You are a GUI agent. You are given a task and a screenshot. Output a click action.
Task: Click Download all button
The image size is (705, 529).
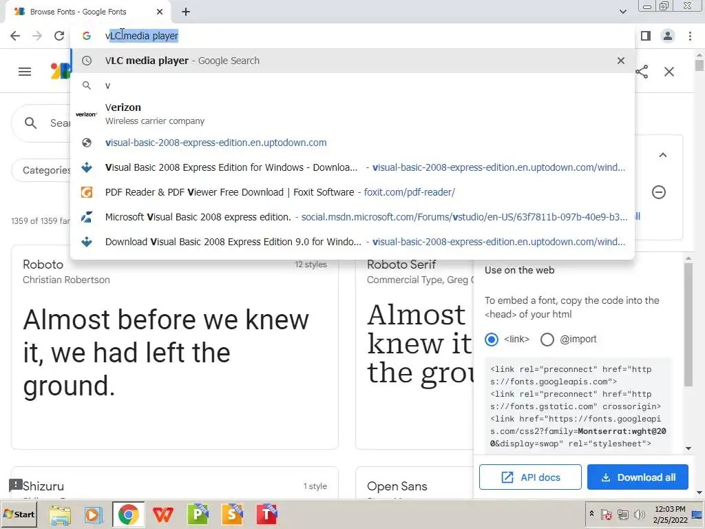point(638,477)
